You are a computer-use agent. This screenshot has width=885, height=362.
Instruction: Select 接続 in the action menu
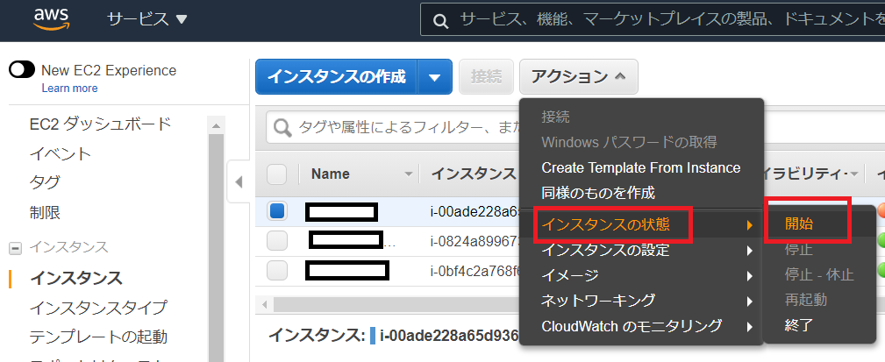pos(555,117)
